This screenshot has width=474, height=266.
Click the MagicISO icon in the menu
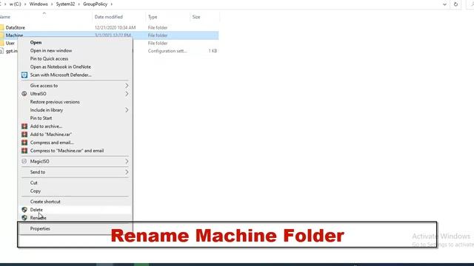click(x=24, y=161)
